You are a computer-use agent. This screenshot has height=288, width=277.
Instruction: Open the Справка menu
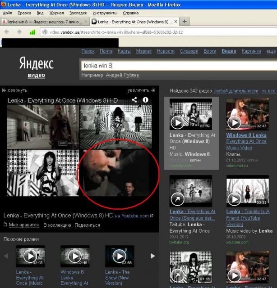[x=130, y=13]
